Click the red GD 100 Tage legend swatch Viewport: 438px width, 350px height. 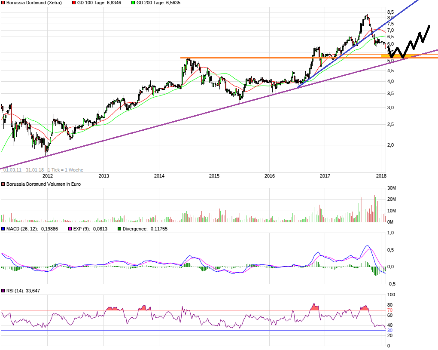[74, 3]
